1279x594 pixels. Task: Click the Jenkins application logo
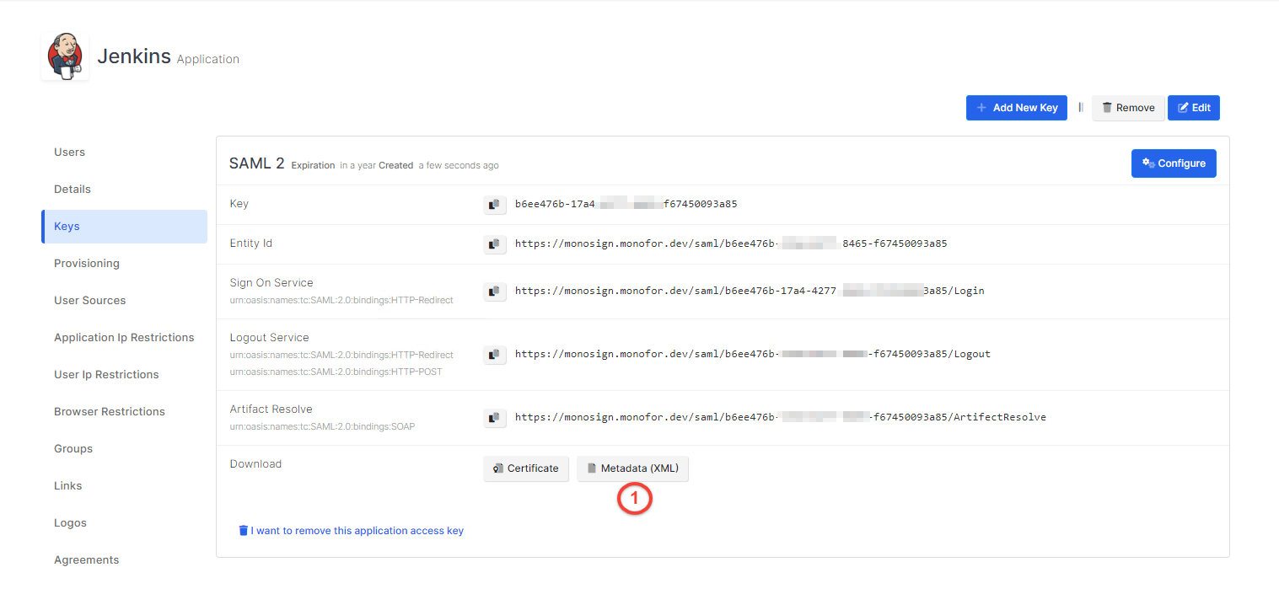(x=65, y=56)
